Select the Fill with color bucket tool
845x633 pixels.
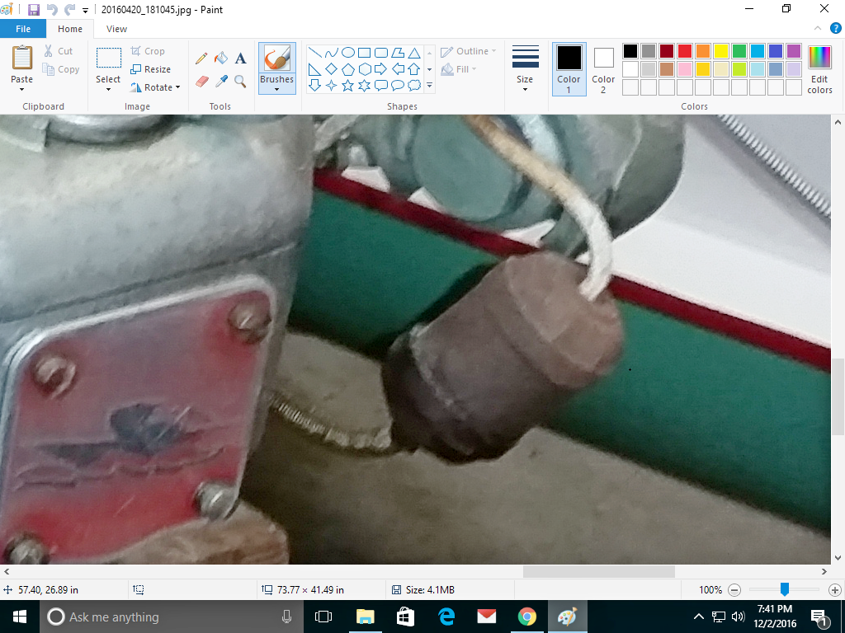coord(220,59)
